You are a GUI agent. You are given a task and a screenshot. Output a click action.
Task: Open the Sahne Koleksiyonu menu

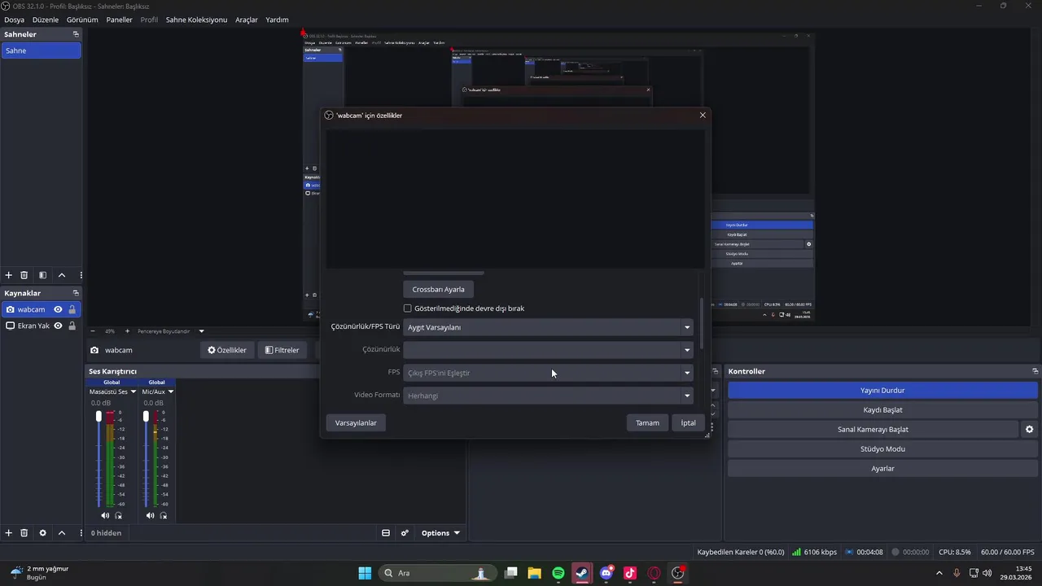pos(196,20)
